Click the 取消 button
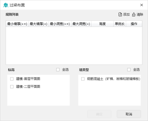This screenshot has height=121, width=148. 129,114
